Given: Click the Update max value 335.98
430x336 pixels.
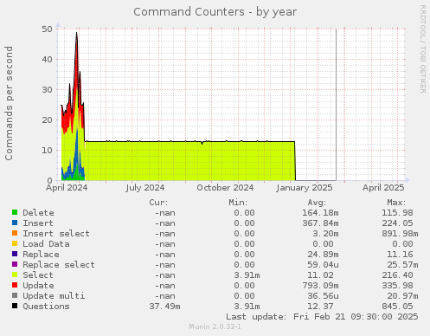Looking at the screenshot, I should (397, 286).
